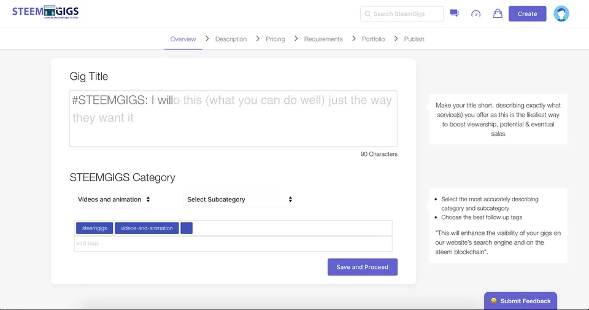Click the SteemGigs logo
589x310 pixels.
point(45,12)
